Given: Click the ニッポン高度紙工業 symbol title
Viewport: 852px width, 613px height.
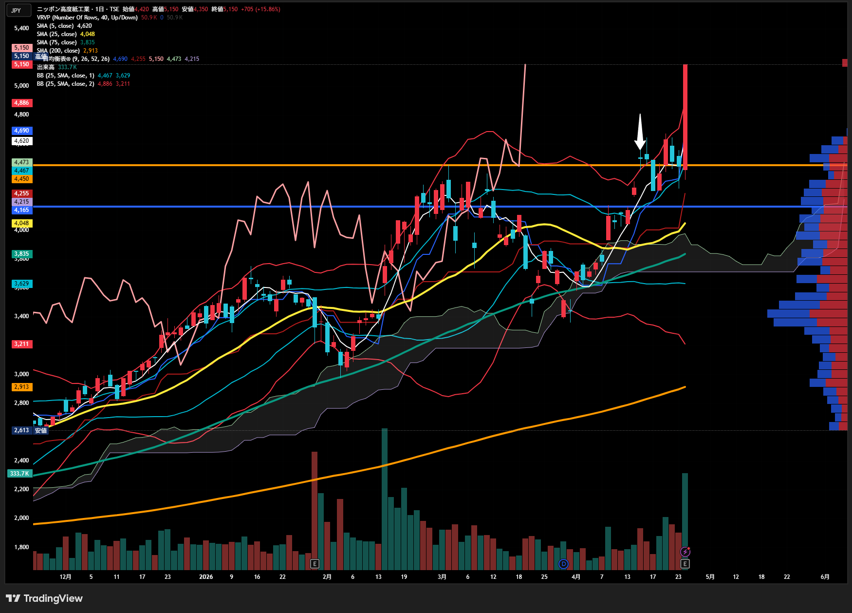Looking at the screenshot, I should pos(63,9).
